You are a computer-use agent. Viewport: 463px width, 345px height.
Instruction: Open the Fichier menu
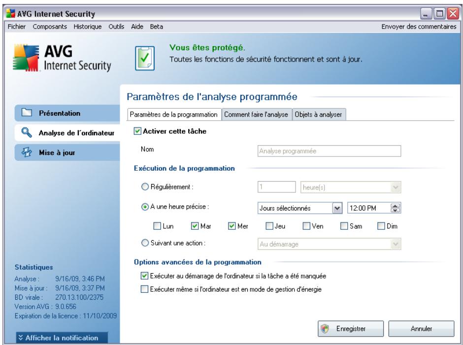click(x=17, y=27)
